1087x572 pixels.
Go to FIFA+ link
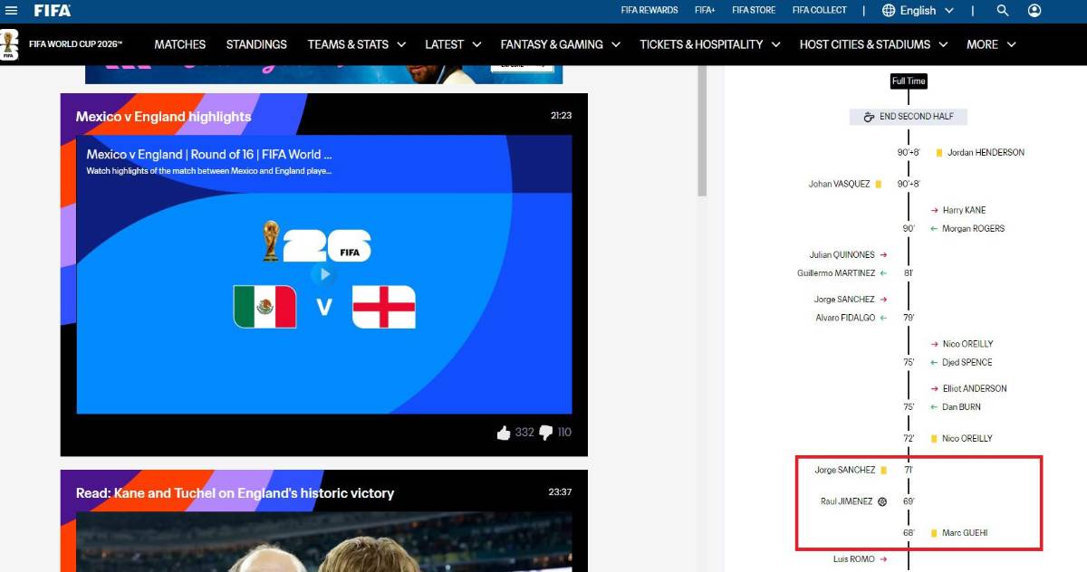(x=705, y=11)
